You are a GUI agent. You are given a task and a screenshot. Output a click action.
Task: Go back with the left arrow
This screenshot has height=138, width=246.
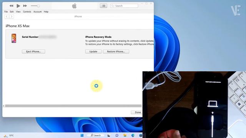tap(7, 16)
